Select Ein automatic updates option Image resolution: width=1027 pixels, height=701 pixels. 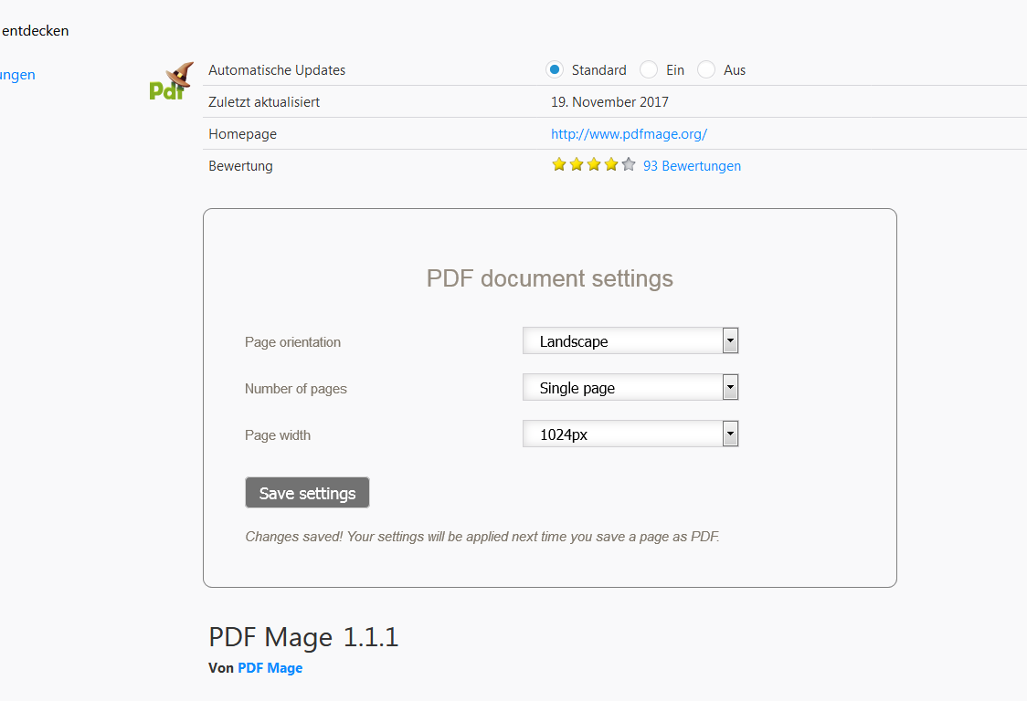pyautogui.click(x=649, y=69)
